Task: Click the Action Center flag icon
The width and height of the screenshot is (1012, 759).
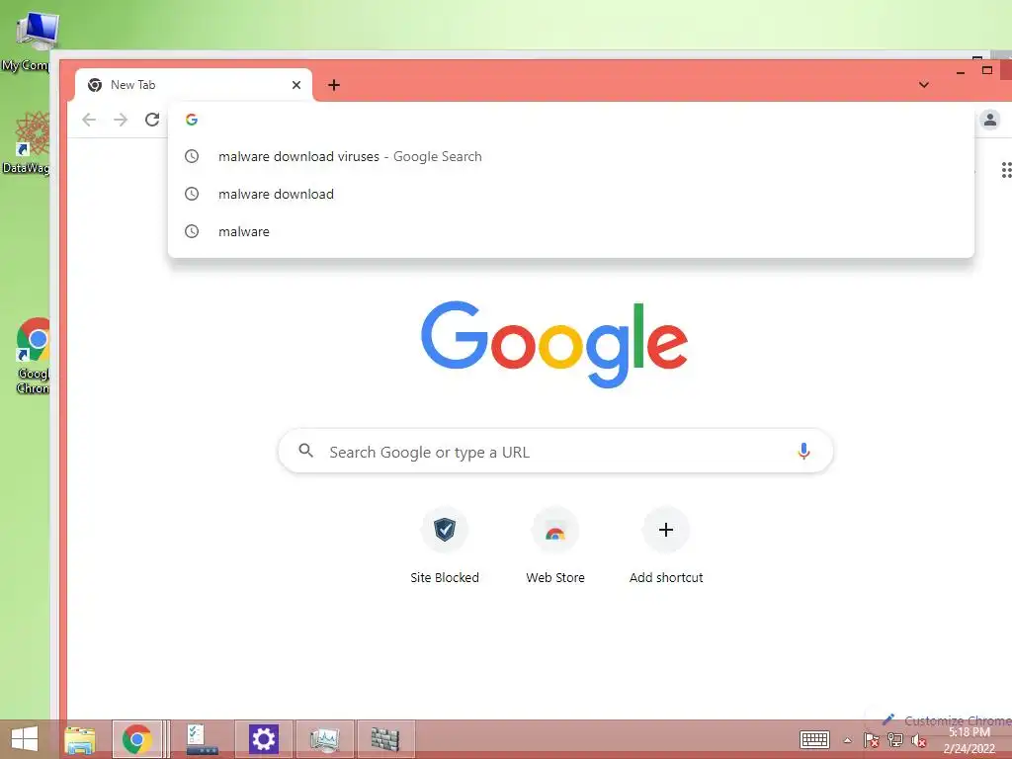Action: [872, 740]
